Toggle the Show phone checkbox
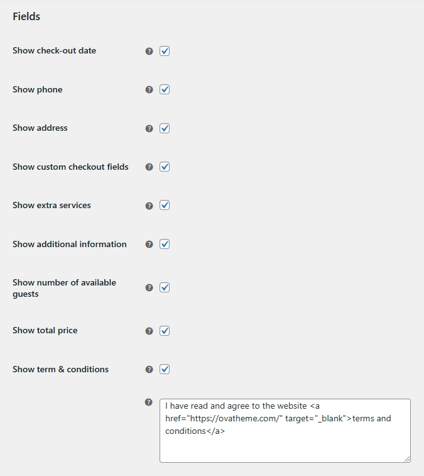The height and width of the screenshot is (476, 424). [x=165, y=90]
